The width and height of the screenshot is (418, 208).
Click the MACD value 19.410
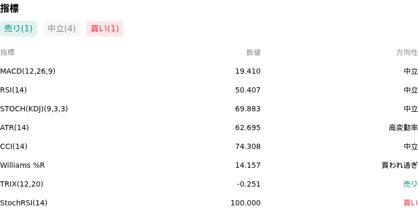coord(248,71)
